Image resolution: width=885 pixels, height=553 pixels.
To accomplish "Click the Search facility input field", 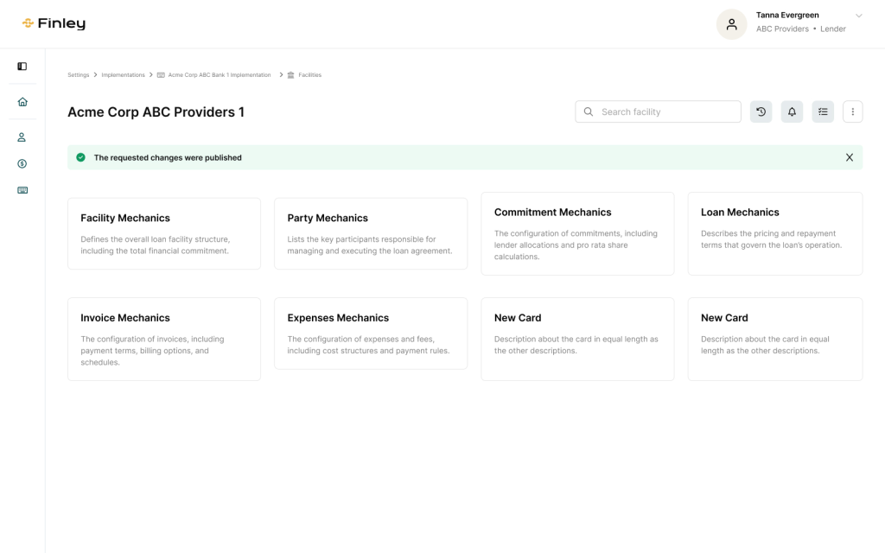I will click(665, 111).
